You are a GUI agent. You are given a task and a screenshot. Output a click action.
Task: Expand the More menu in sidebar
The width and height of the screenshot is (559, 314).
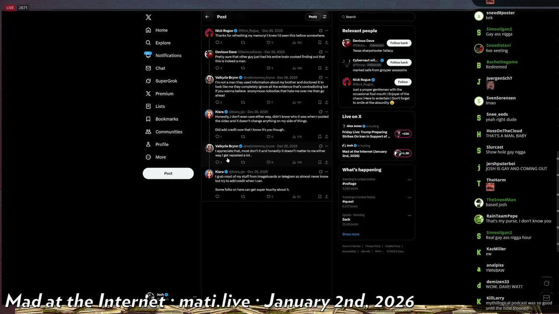click(156, 157)
